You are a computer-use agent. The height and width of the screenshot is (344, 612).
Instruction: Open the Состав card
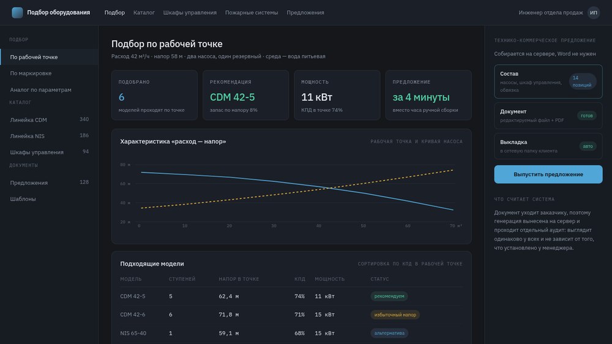coord(548,81)
